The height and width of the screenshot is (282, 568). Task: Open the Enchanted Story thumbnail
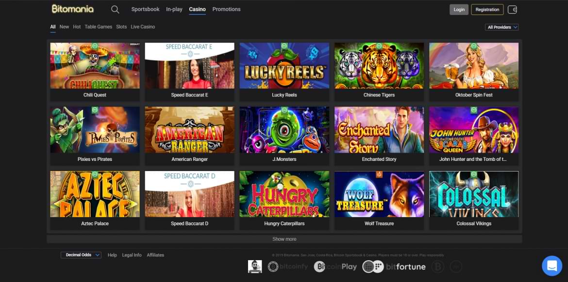pos(379,130)
